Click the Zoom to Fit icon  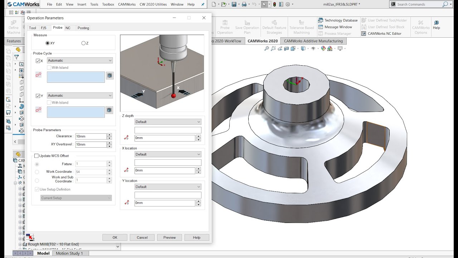click(x=267, y=48)
